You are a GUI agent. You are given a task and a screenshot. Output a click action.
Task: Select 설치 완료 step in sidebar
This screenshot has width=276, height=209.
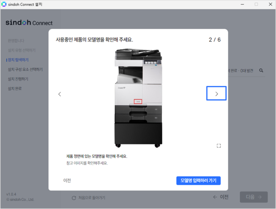14,88
